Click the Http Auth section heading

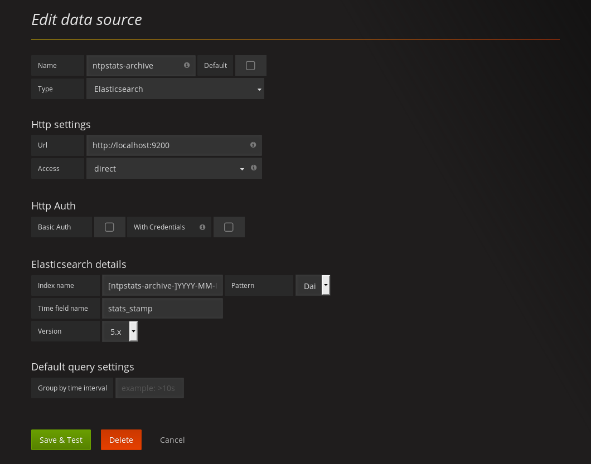[54, 206]
